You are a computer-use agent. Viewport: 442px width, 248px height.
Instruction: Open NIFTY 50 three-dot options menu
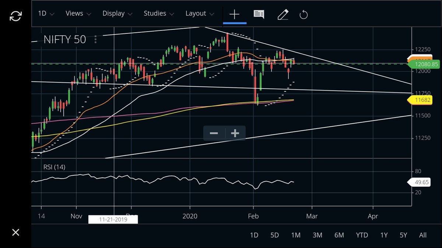pos(95,39)
